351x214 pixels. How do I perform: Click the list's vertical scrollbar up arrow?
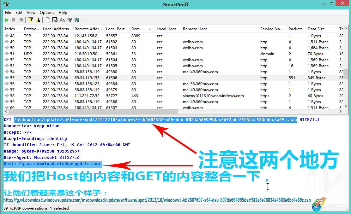pyautogui.click(x=346, y=28)
